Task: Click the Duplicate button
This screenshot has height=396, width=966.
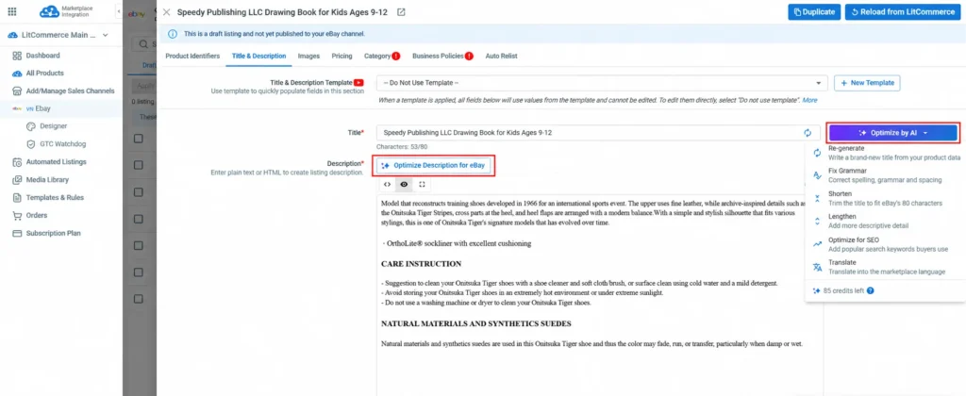Action: coord(814,11)
